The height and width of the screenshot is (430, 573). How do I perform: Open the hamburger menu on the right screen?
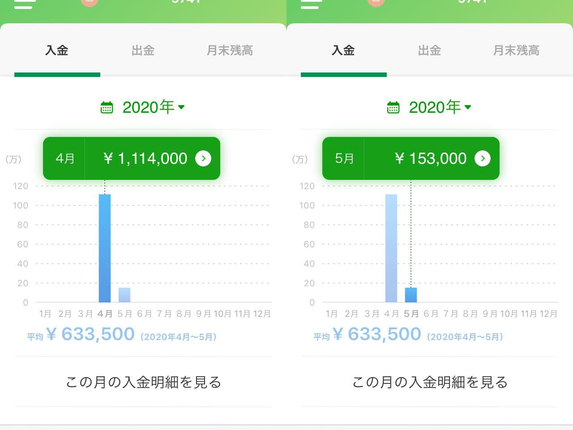coord(311,4)
